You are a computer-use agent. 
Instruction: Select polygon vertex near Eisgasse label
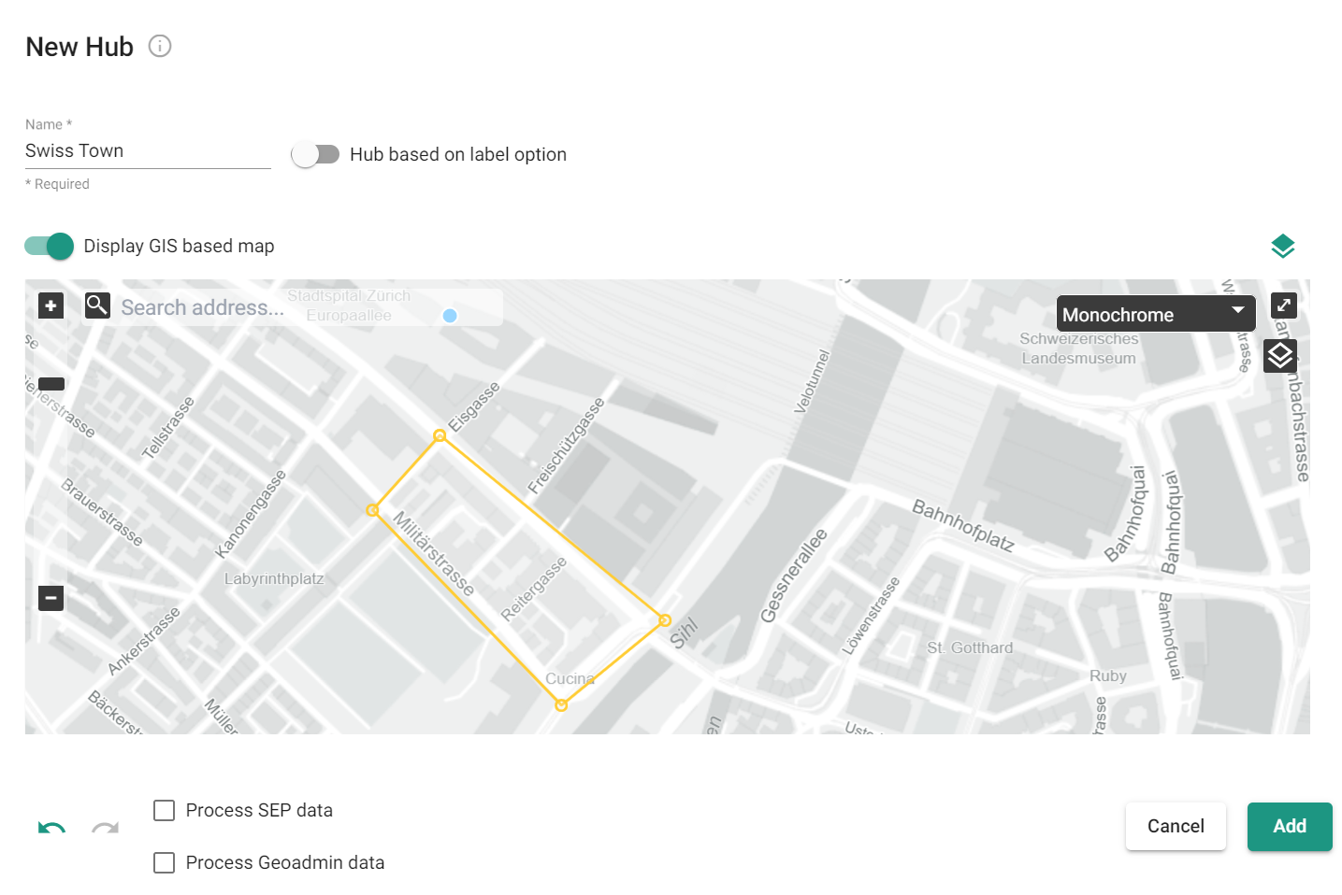440,435
